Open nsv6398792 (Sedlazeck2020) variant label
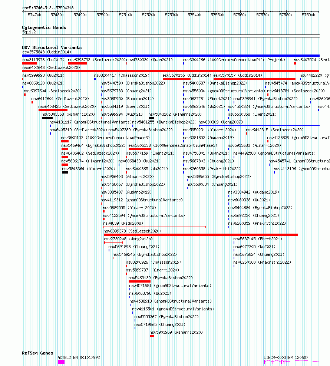 [x=97, y=60]
